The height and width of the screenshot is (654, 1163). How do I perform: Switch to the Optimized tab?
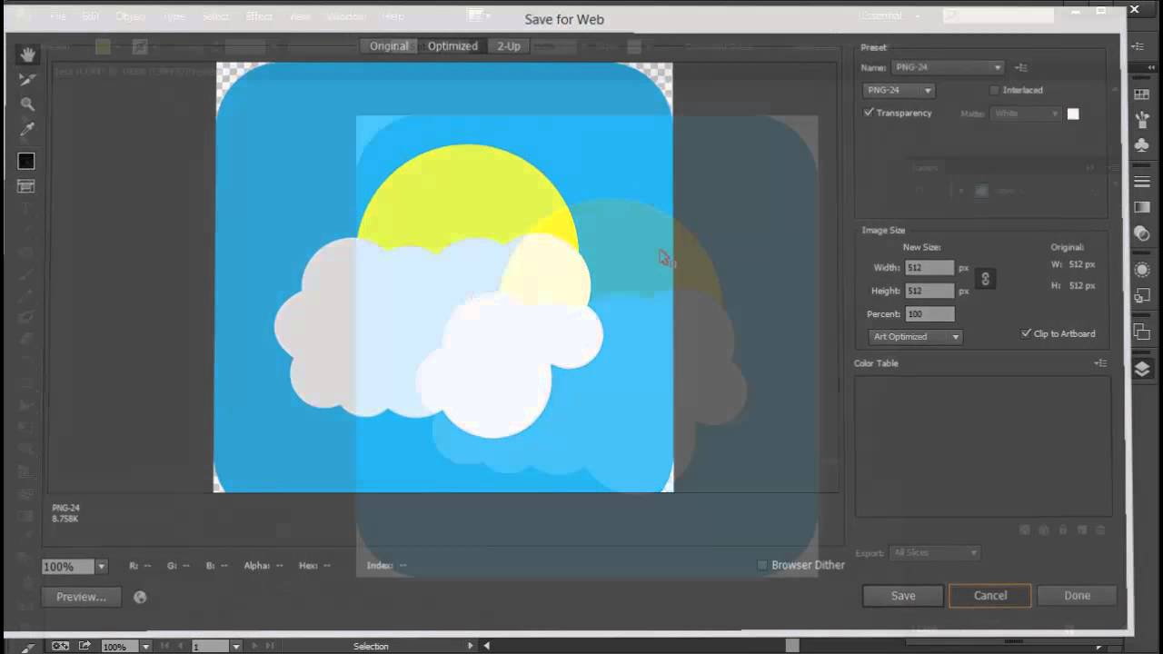tap(452, 46)
